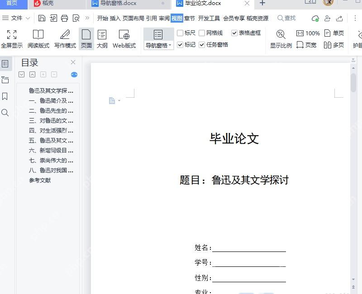This screenshot has height=294, width=362.
Task: Click the Print icon
Action: [64, 18]
